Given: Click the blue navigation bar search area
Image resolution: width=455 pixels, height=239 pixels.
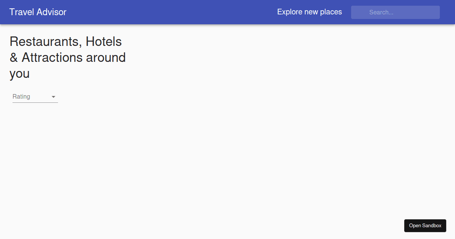Looking at the screenshot, I should click(x=395, y=12).
